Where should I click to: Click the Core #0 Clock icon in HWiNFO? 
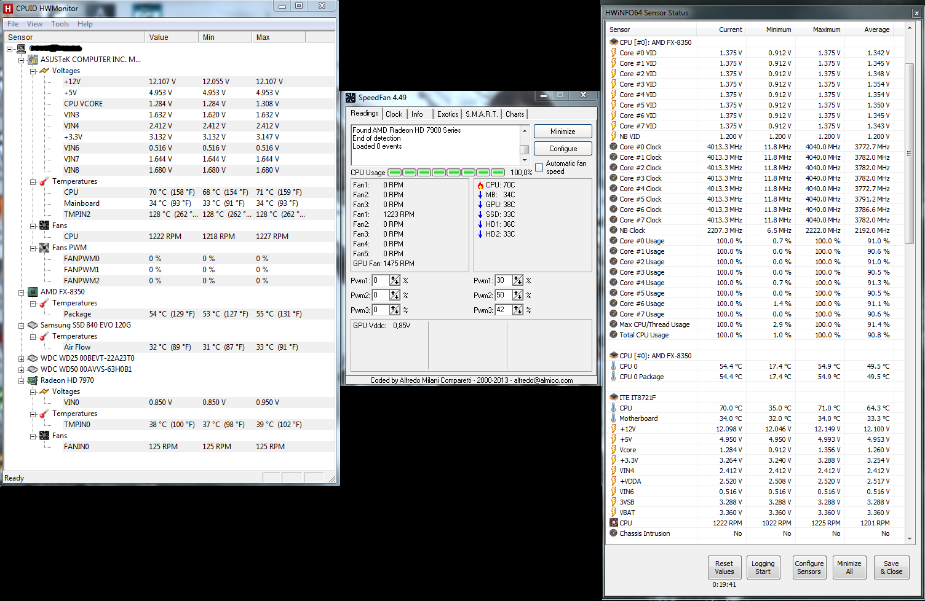pos(613,147)
